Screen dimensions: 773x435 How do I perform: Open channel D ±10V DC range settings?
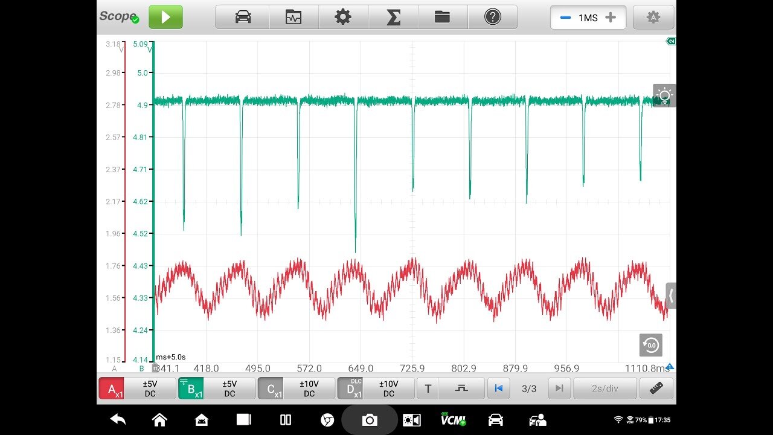(x=389, y=388)
